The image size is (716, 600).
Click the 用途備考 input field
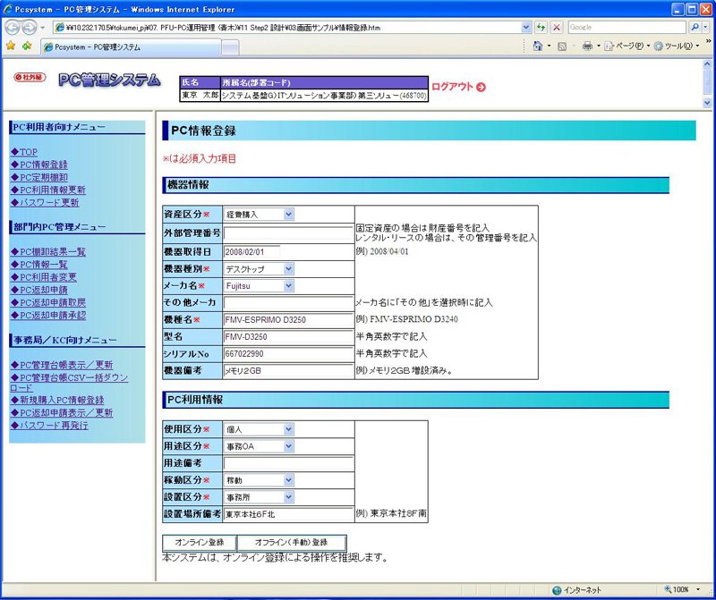[x=288, y=463]
